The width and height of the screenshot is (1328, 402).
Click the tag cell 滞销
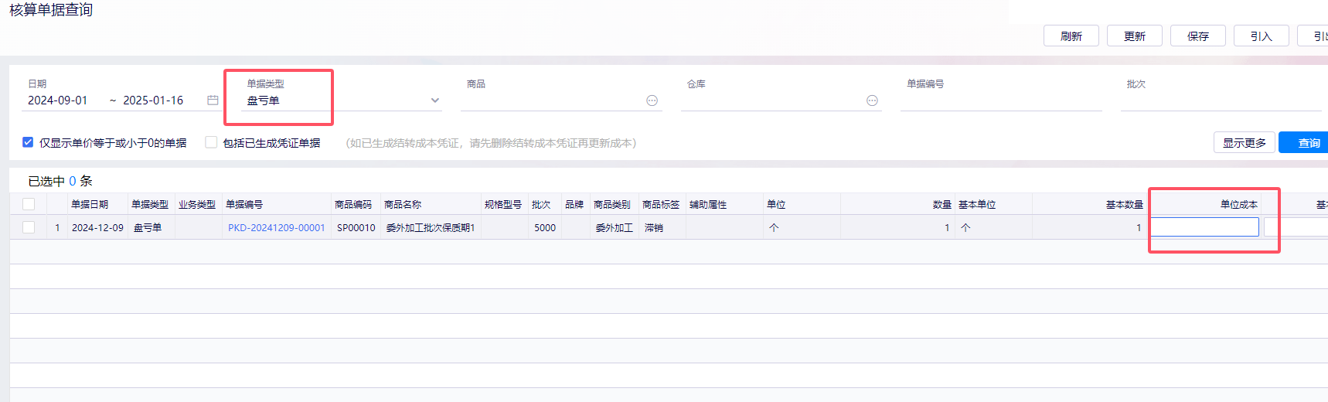[654, 228]
